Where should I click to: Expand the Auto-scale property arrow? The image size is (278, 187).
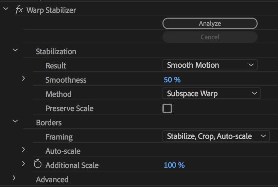pos(23,149)
